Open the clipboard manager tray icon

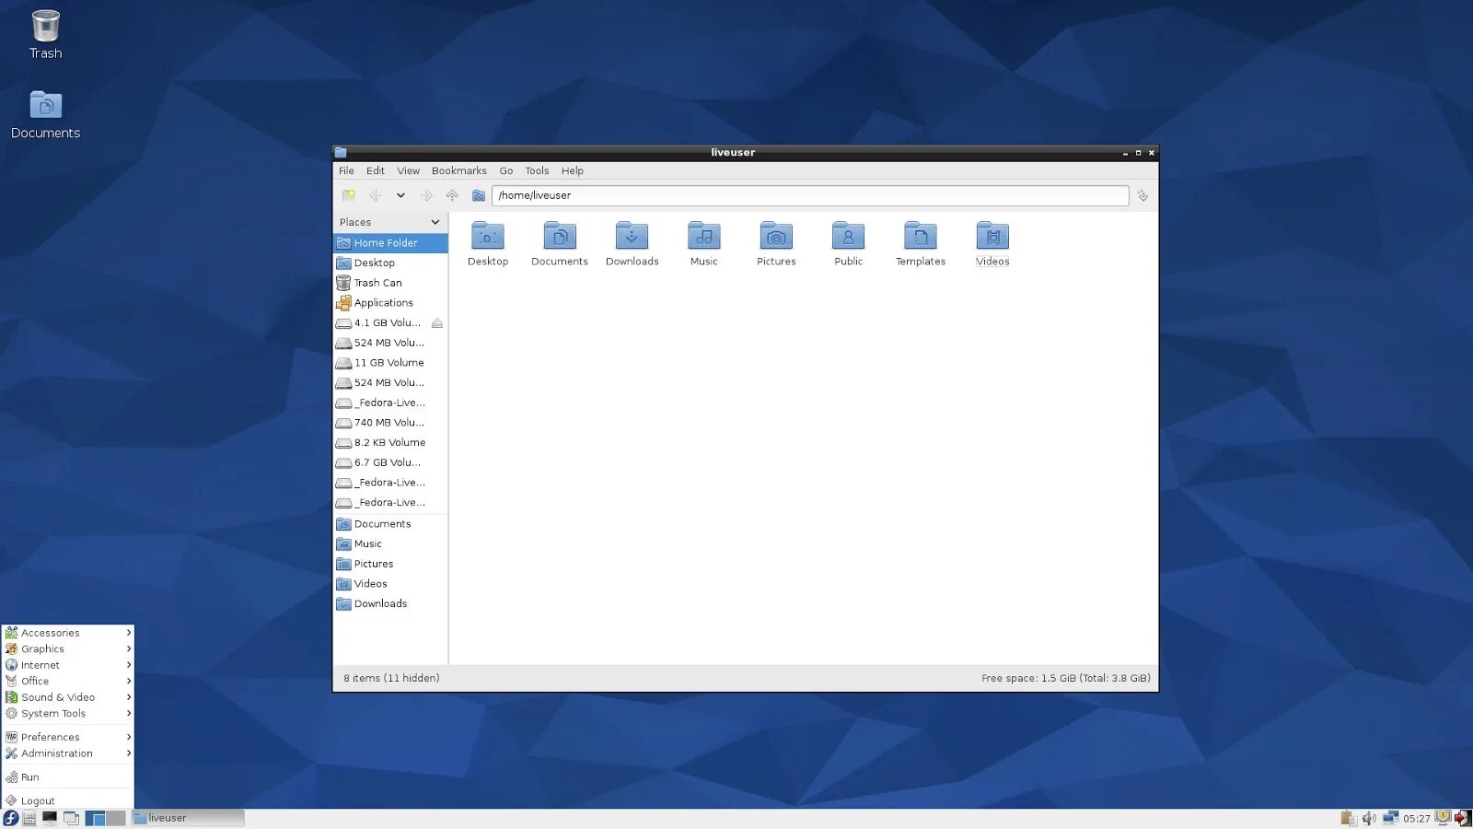point(1348,818)
